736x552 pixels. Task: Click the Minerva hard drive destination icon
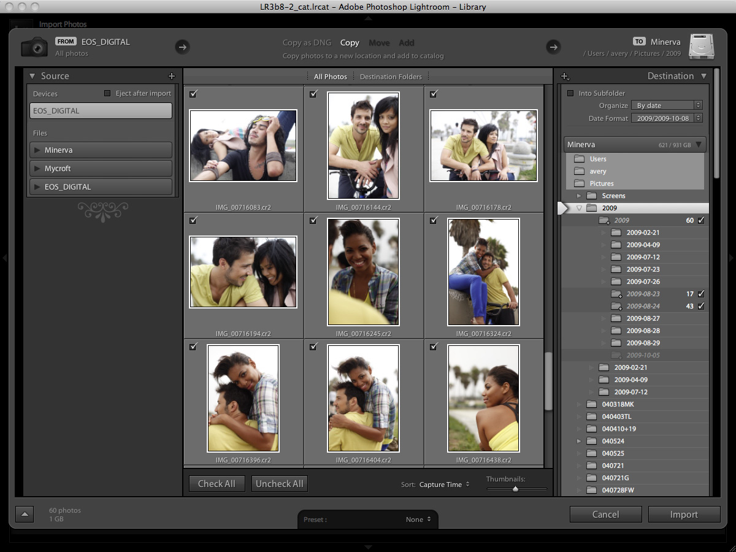[x=701, y=47]
